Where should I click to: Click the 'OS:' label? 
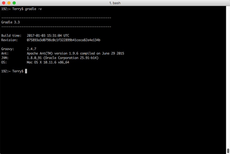(4, 62)
